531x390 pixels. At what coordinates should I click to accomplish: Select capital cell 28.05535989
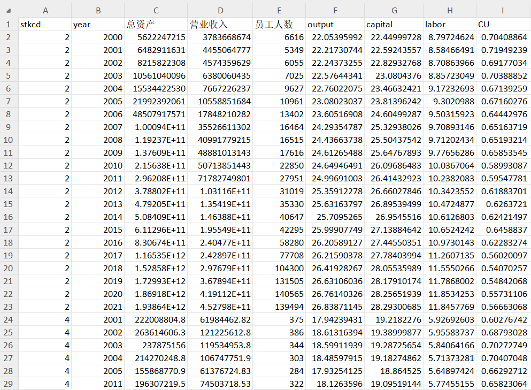point(394,269)
